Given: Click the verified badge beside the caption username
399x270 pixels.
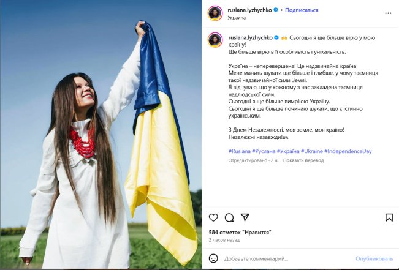Looking at the screenshot, I should coord(276,37).
